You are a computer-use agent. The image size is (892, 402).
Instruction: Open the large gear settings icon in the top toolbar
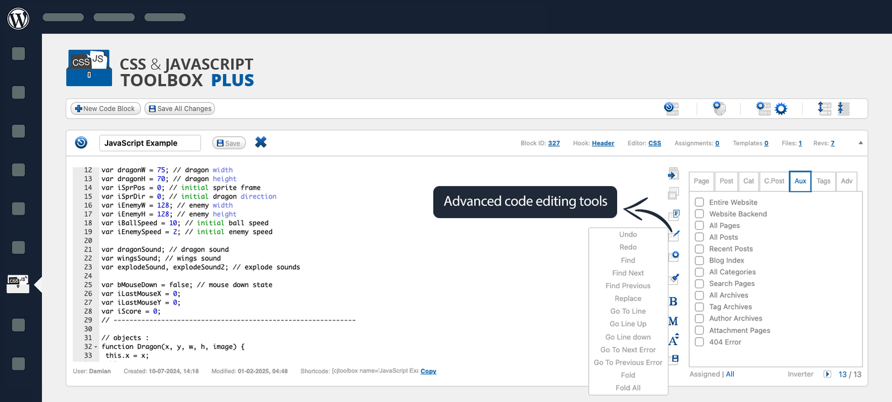[x=781, y=109]
